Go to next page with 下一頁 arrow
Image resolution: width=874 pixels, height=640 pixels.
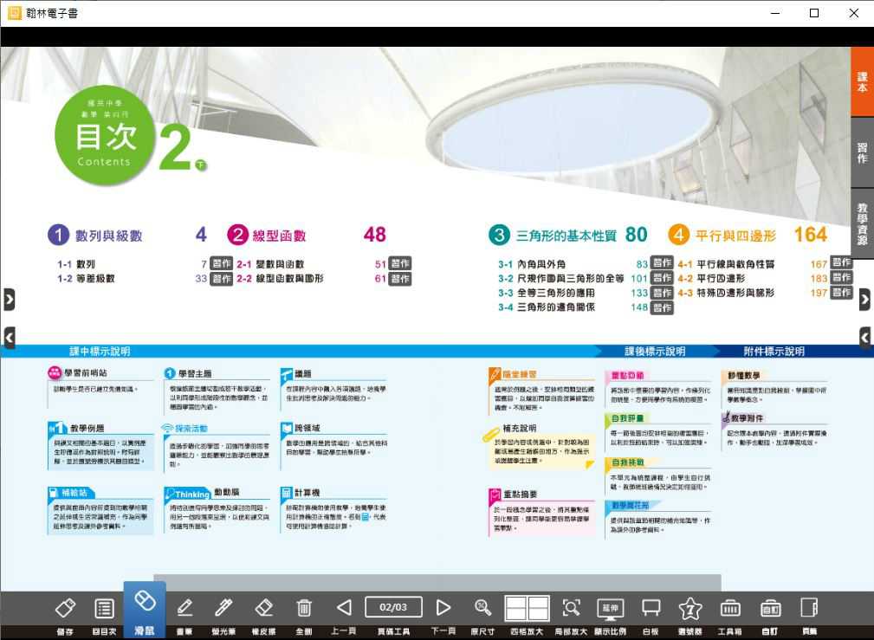tap(443, 608)
